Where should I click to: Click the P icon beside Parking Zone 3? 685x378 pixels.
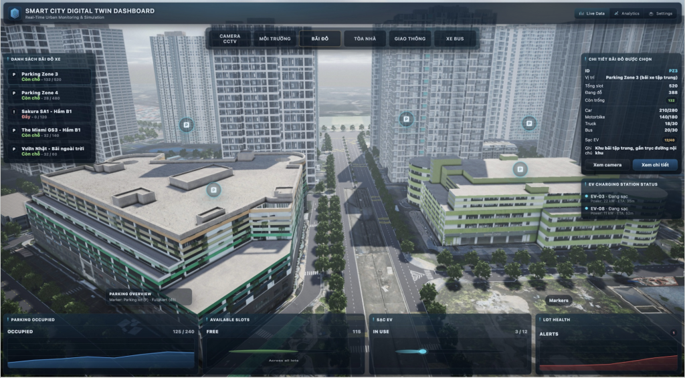(14, 77)
